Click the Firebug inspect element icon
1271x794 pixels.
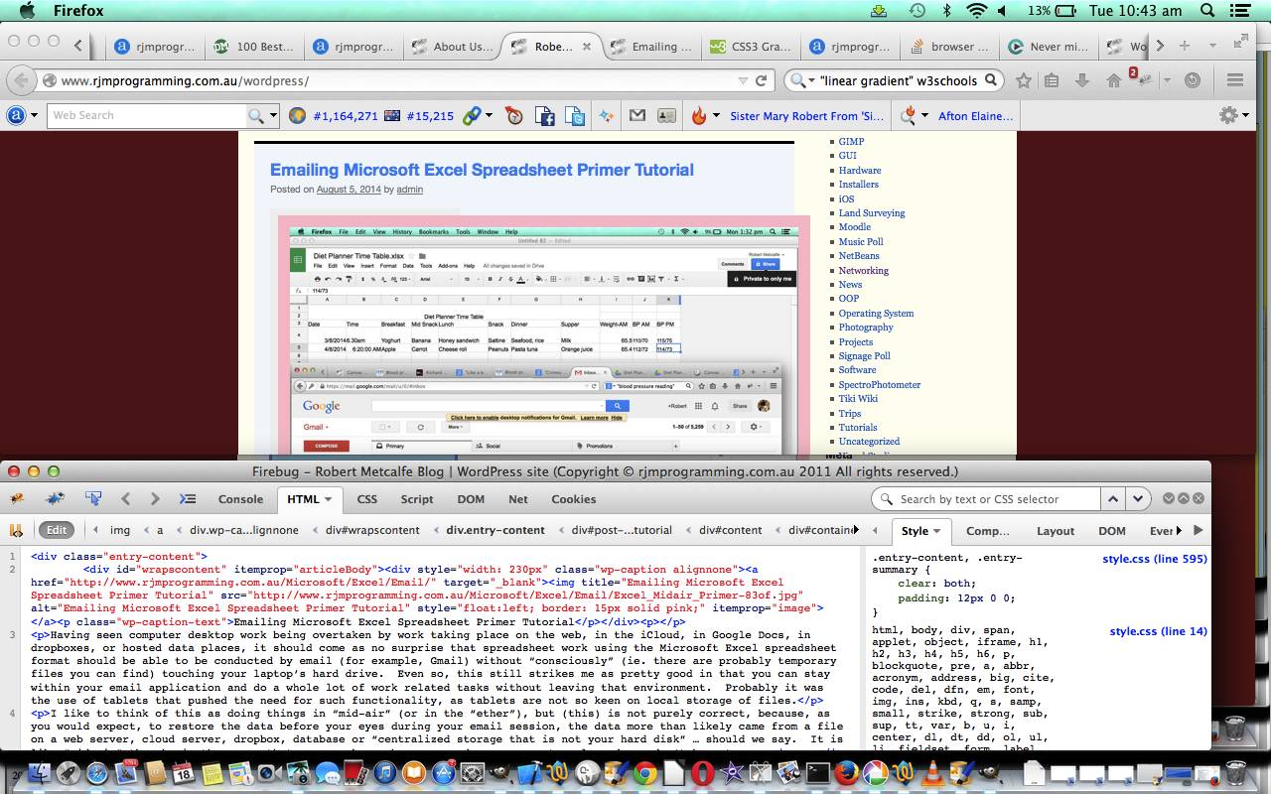point(93,498)
